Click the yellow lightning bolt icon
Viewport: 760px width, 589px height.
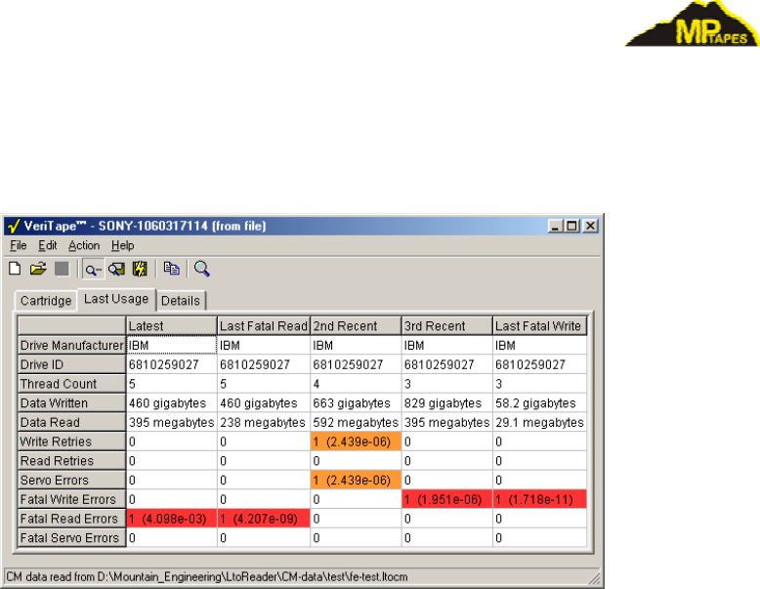pos(140,269)
